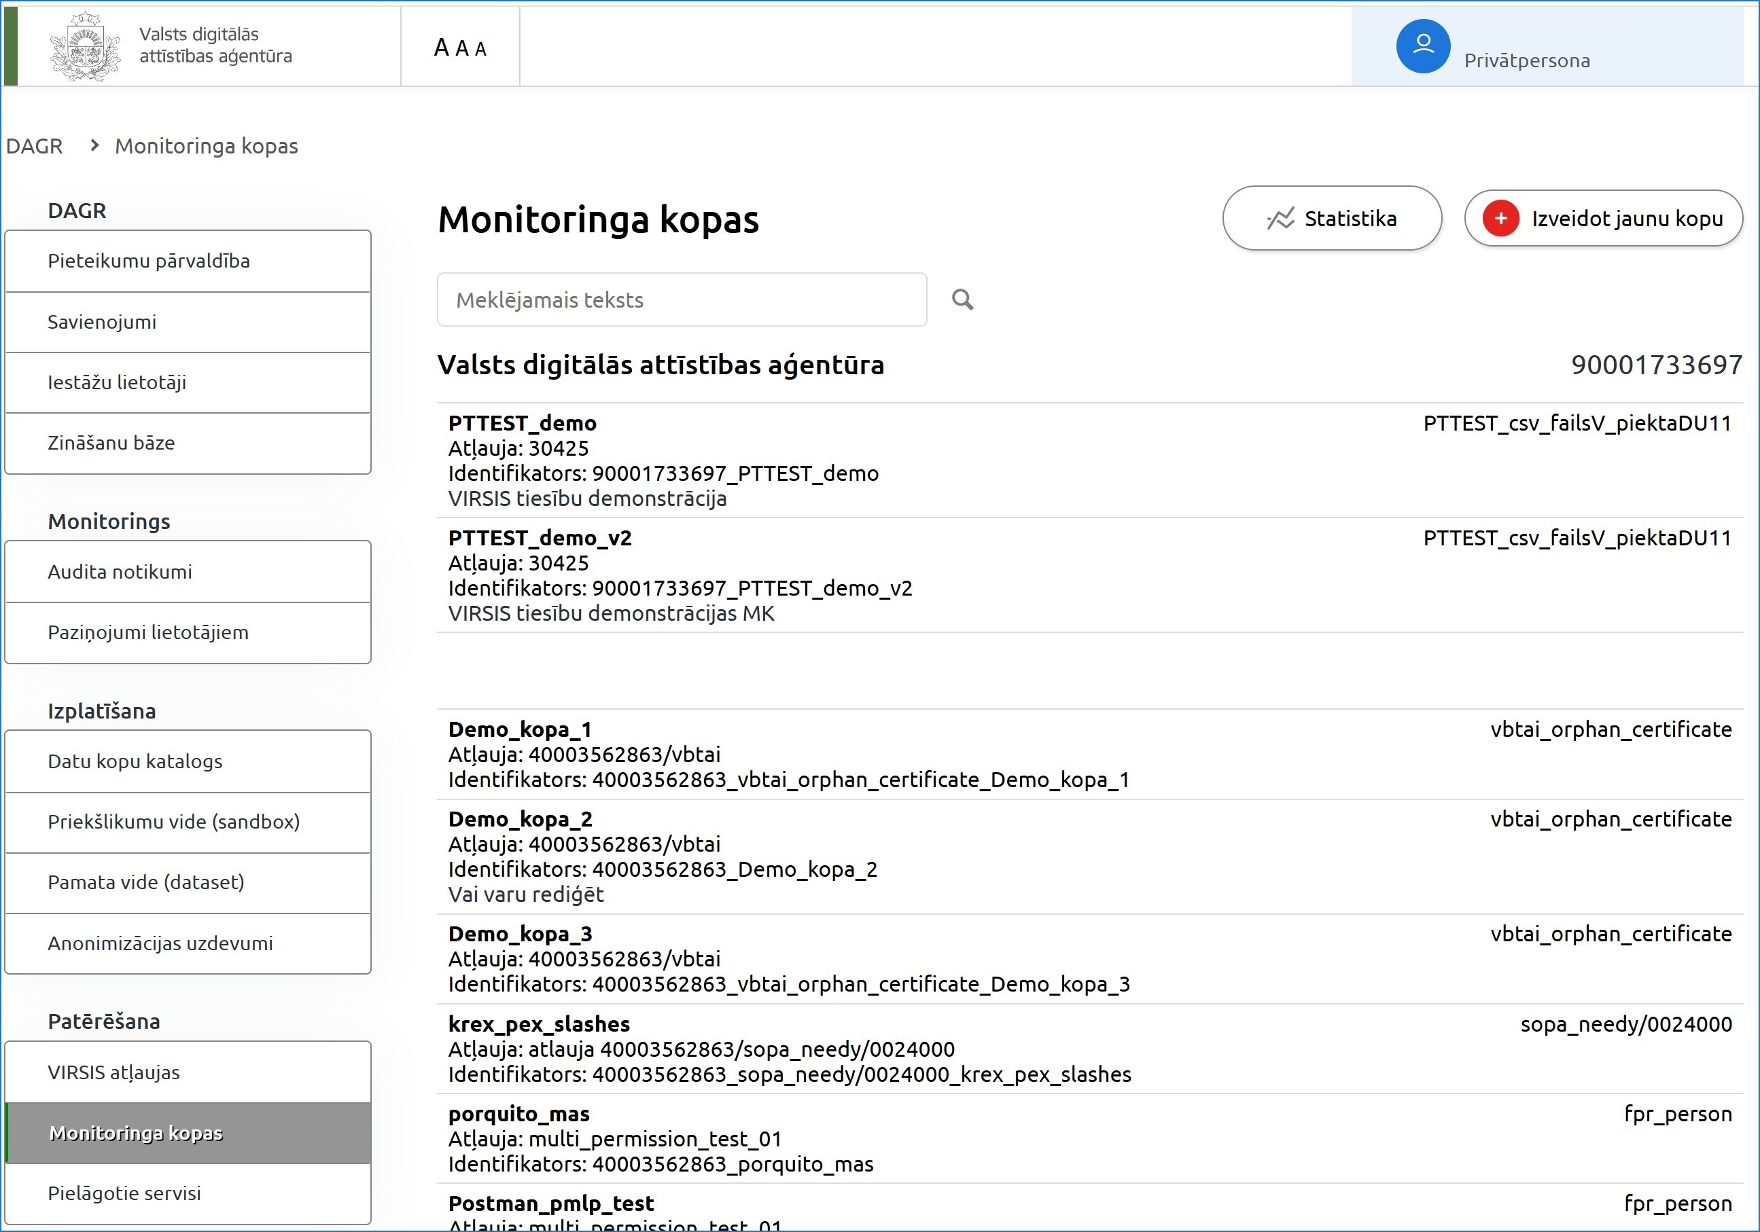Open Pieteikumu pārvaldība menu item
1760x1232 pixels.
coord(188,261)
